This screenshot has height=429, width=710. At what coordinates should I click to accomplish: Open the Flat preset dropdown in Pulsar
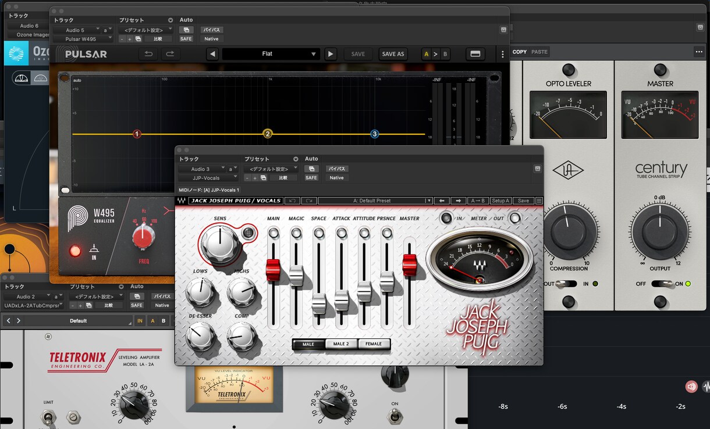271,54
